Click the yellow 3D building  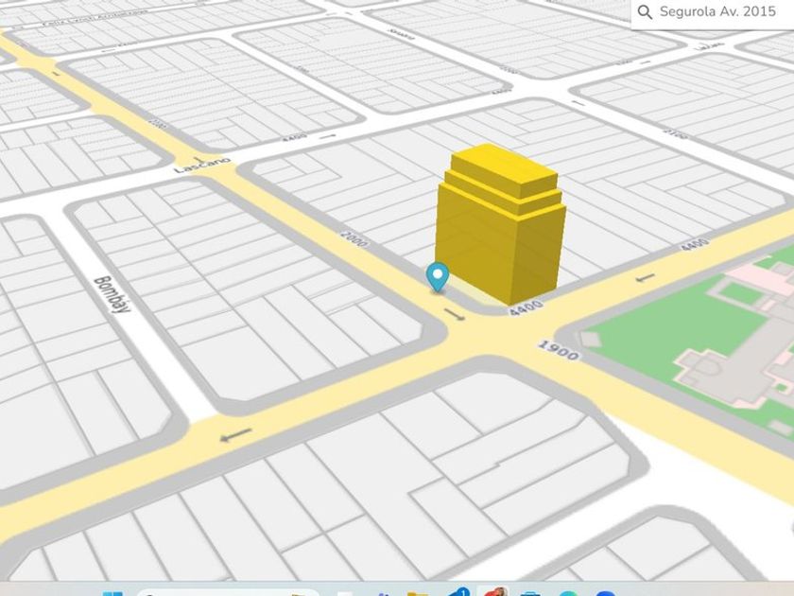(499, 227)
